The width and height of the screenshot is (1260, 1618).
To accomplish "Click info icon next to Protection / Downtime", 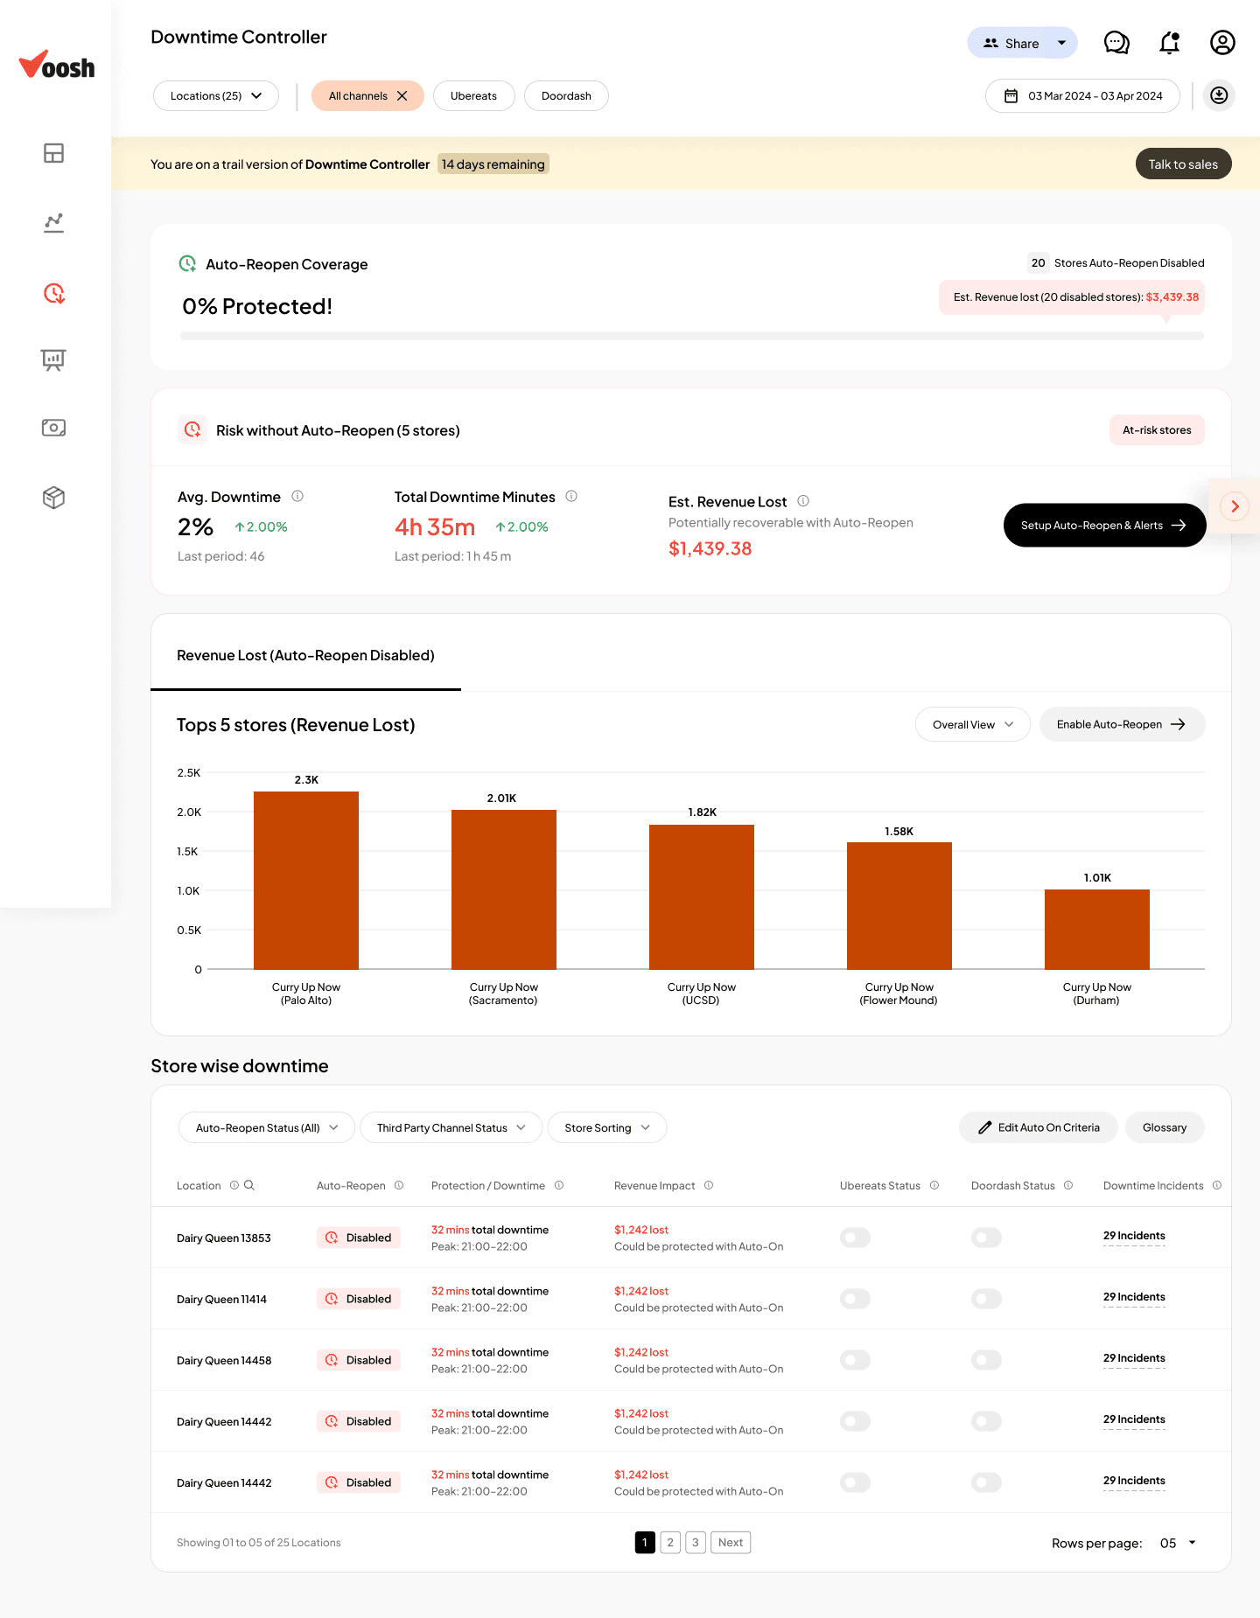I will coord(559,1185).
